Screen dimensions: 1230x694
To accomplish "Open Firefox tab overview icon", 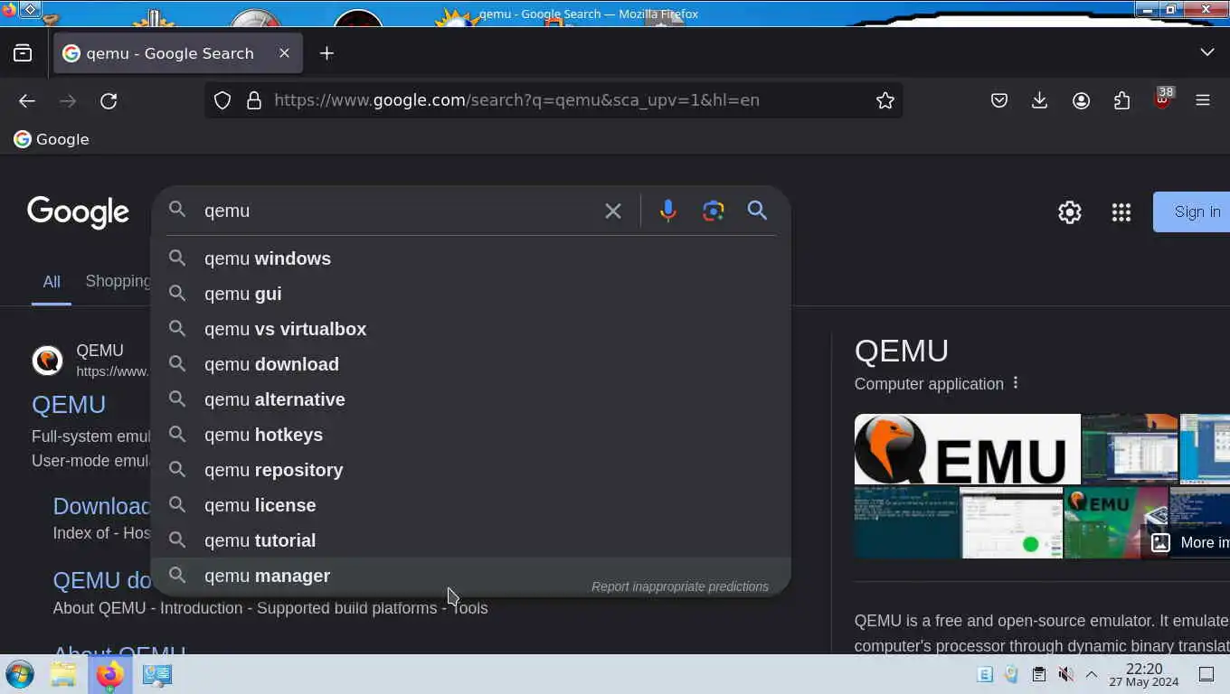I will (x=23, y=53).
